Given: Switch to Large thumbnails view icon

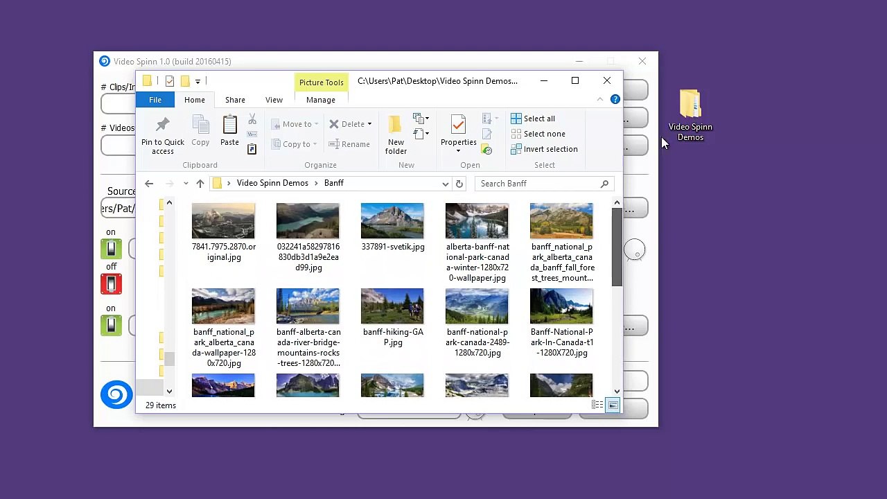Looking at the screenshot, I should (x=613, y=405).
